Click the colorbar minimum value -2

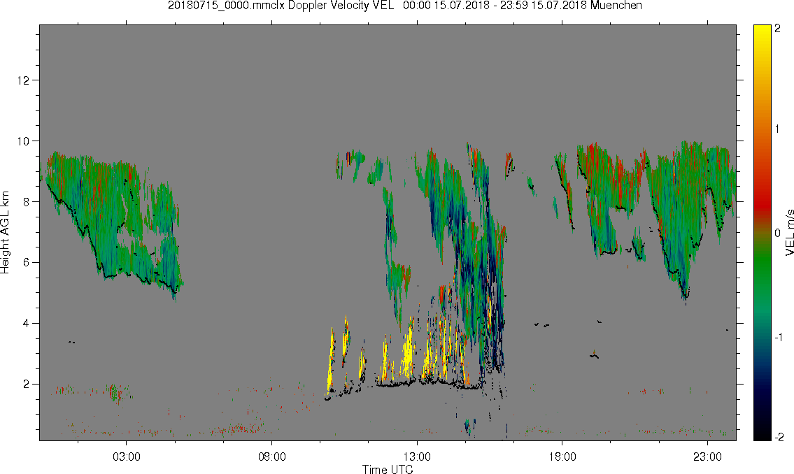click(779, 436)
